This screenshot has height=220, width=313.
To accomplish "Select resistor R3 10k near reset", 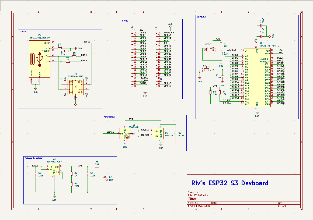I will tap(221, 44).
